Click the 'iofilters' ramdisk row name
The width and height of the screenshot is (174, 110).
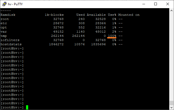[x=10, y=40]
